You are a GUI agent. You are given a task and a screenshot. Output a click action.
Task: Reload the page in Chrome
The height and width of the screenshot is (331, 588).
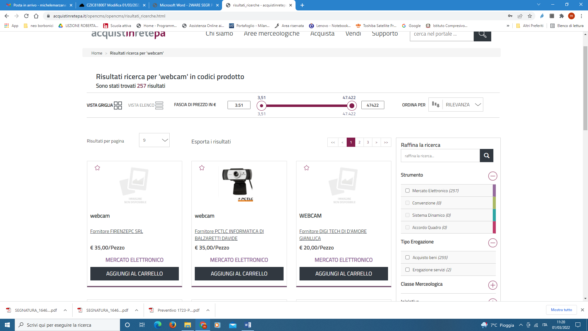tap(26, 16)
